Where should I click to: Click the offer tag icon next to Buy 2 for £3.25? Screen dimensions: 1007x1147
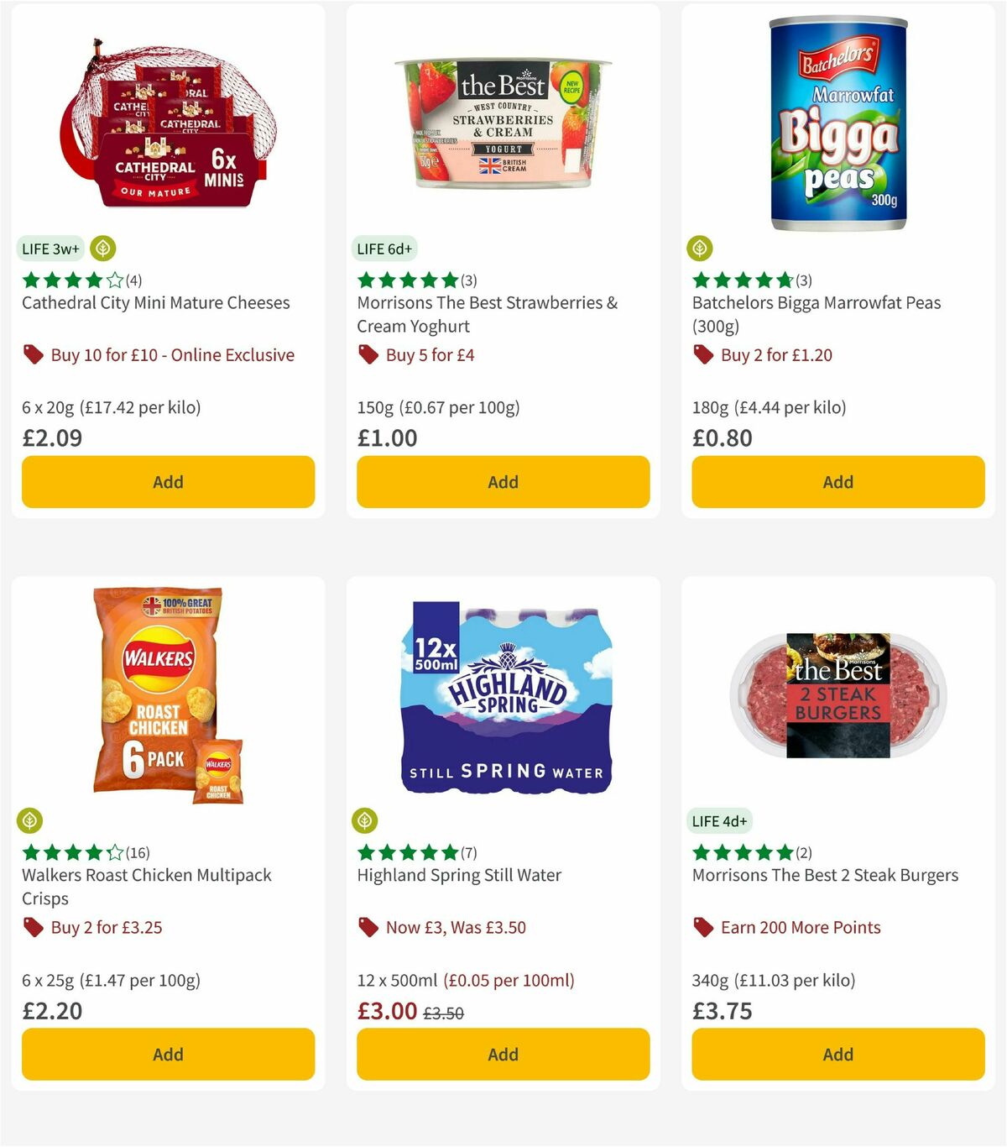click(x=34, y=927)
